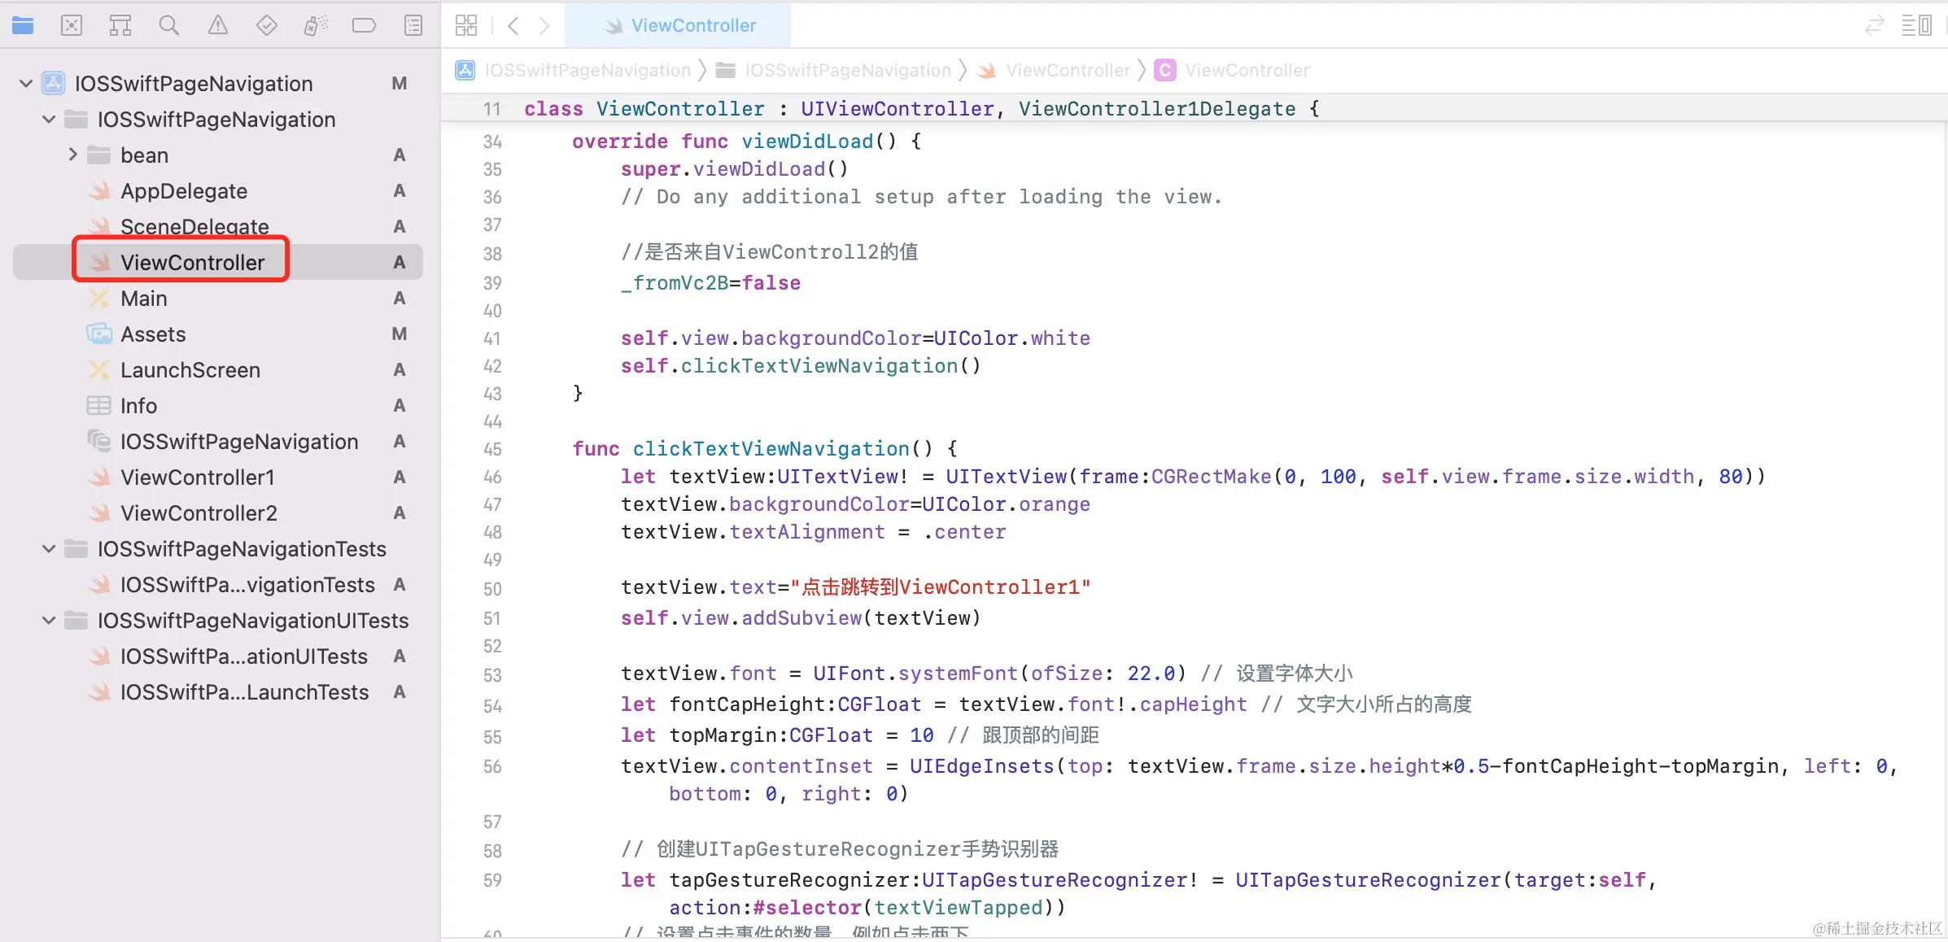Open the Debug navigator spray icon

[316, 26]
